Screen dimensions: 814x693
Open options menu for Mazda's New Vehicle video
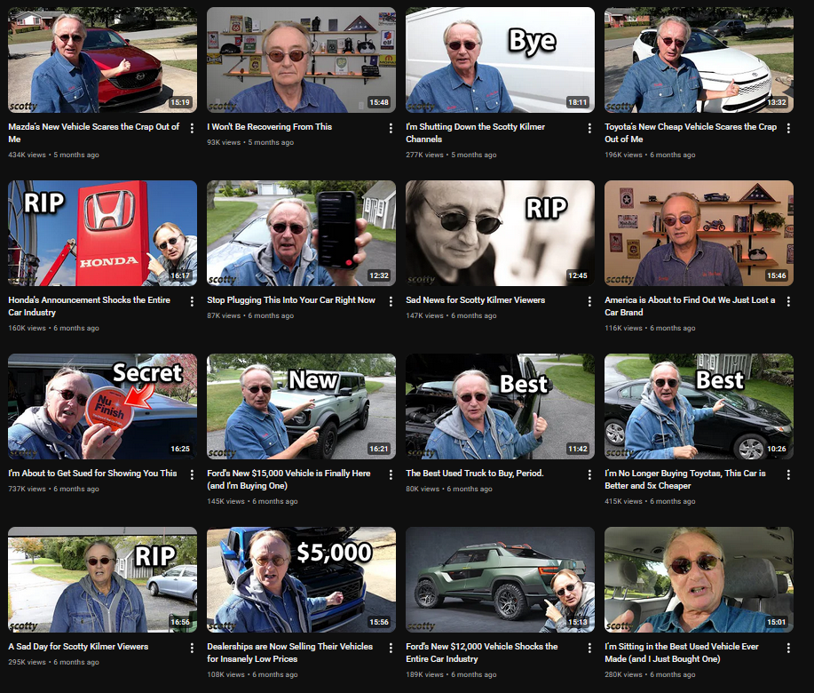192,128
